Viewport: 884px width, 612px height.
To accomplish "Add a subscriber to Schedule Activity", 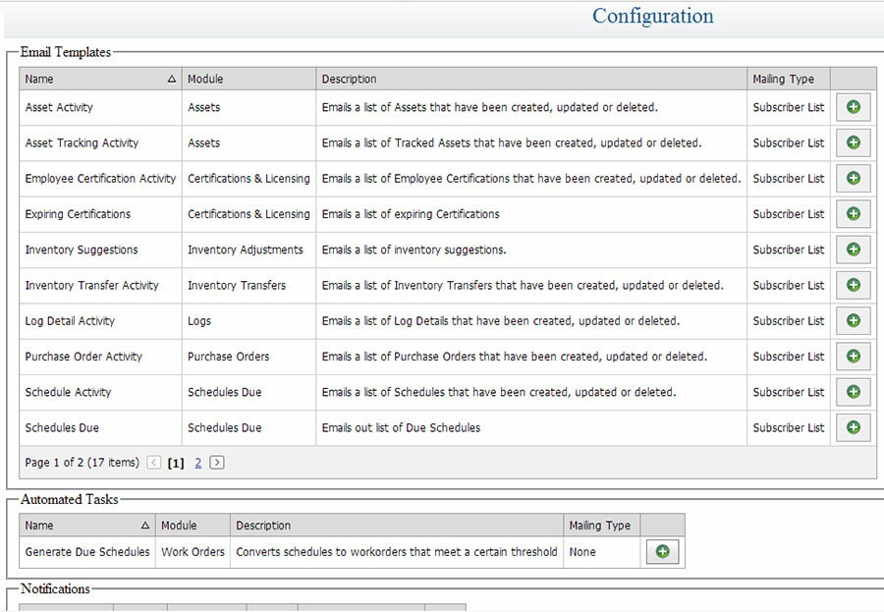I will click(853, 392).
